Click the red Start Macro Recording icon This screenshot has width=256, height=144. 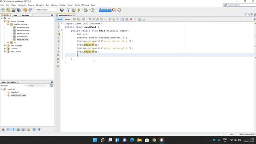131,20
